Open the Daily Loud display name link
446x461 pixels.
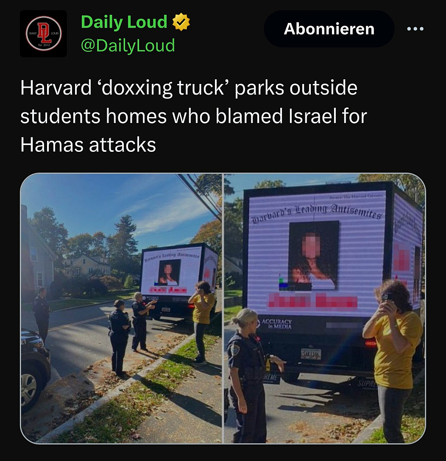click(x=124, y=22)
